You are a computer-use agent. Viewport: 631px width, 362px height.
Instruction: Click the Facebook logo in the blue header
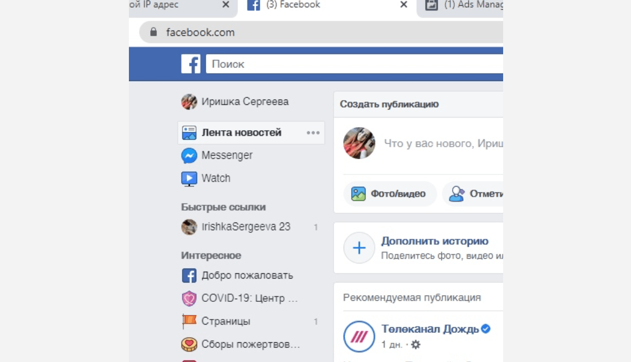tap(191, 64)
